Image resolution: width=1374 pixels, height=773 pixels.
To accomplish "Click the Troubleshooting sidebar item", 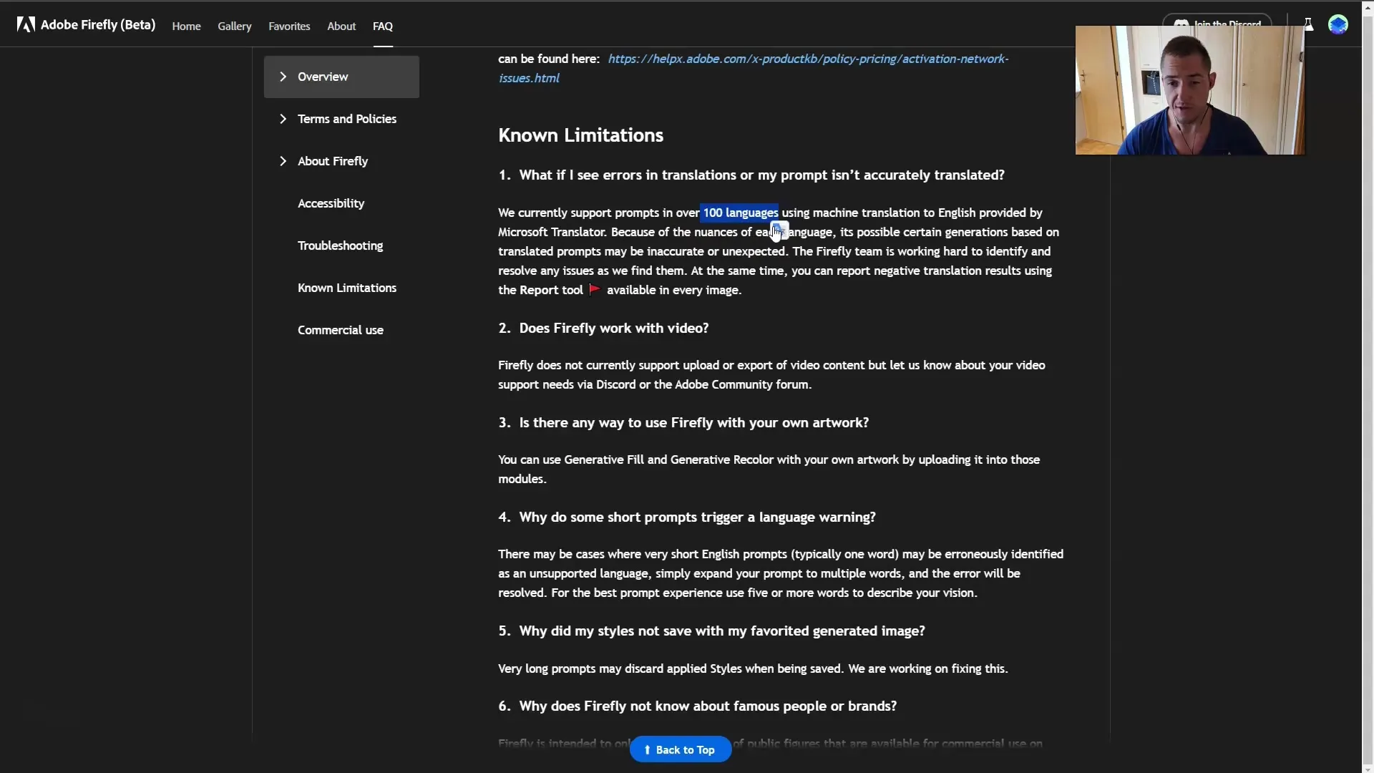I will tap(341, 245).
